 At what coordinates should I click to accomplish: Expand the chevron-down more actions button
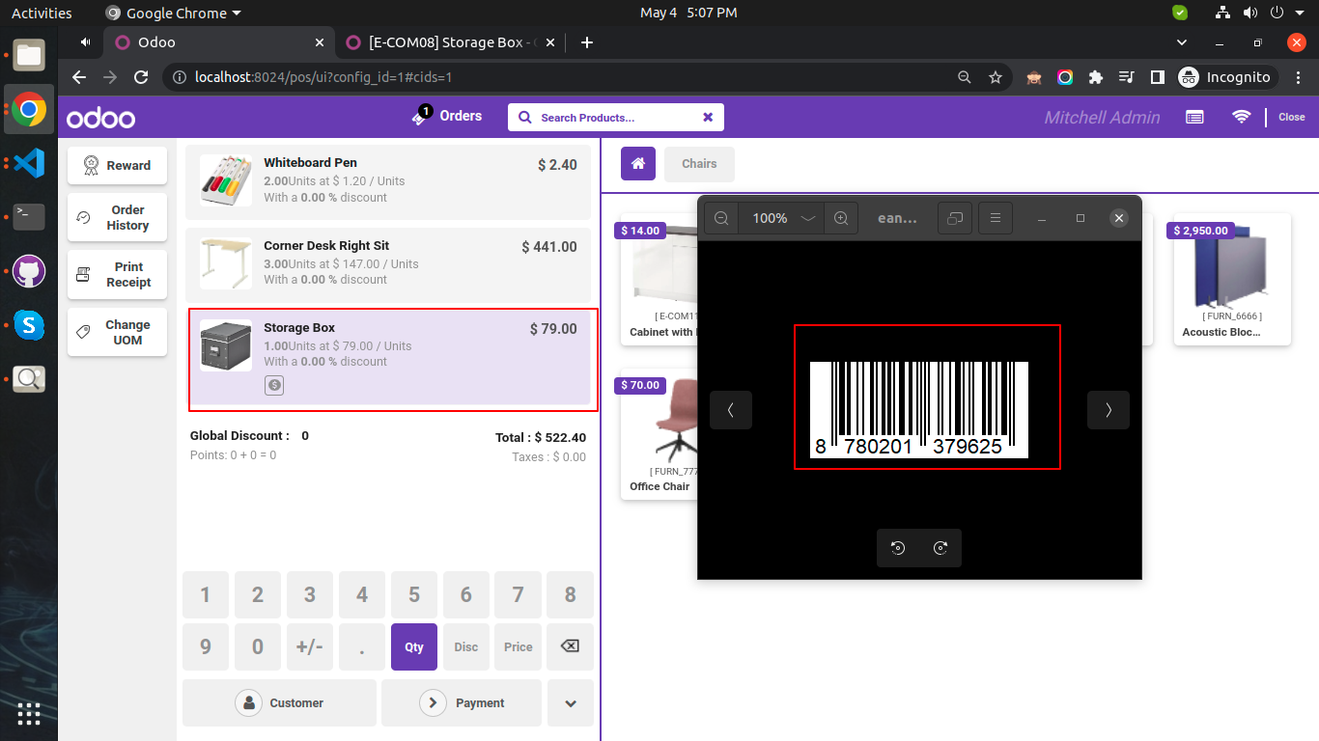click(571, 702)
